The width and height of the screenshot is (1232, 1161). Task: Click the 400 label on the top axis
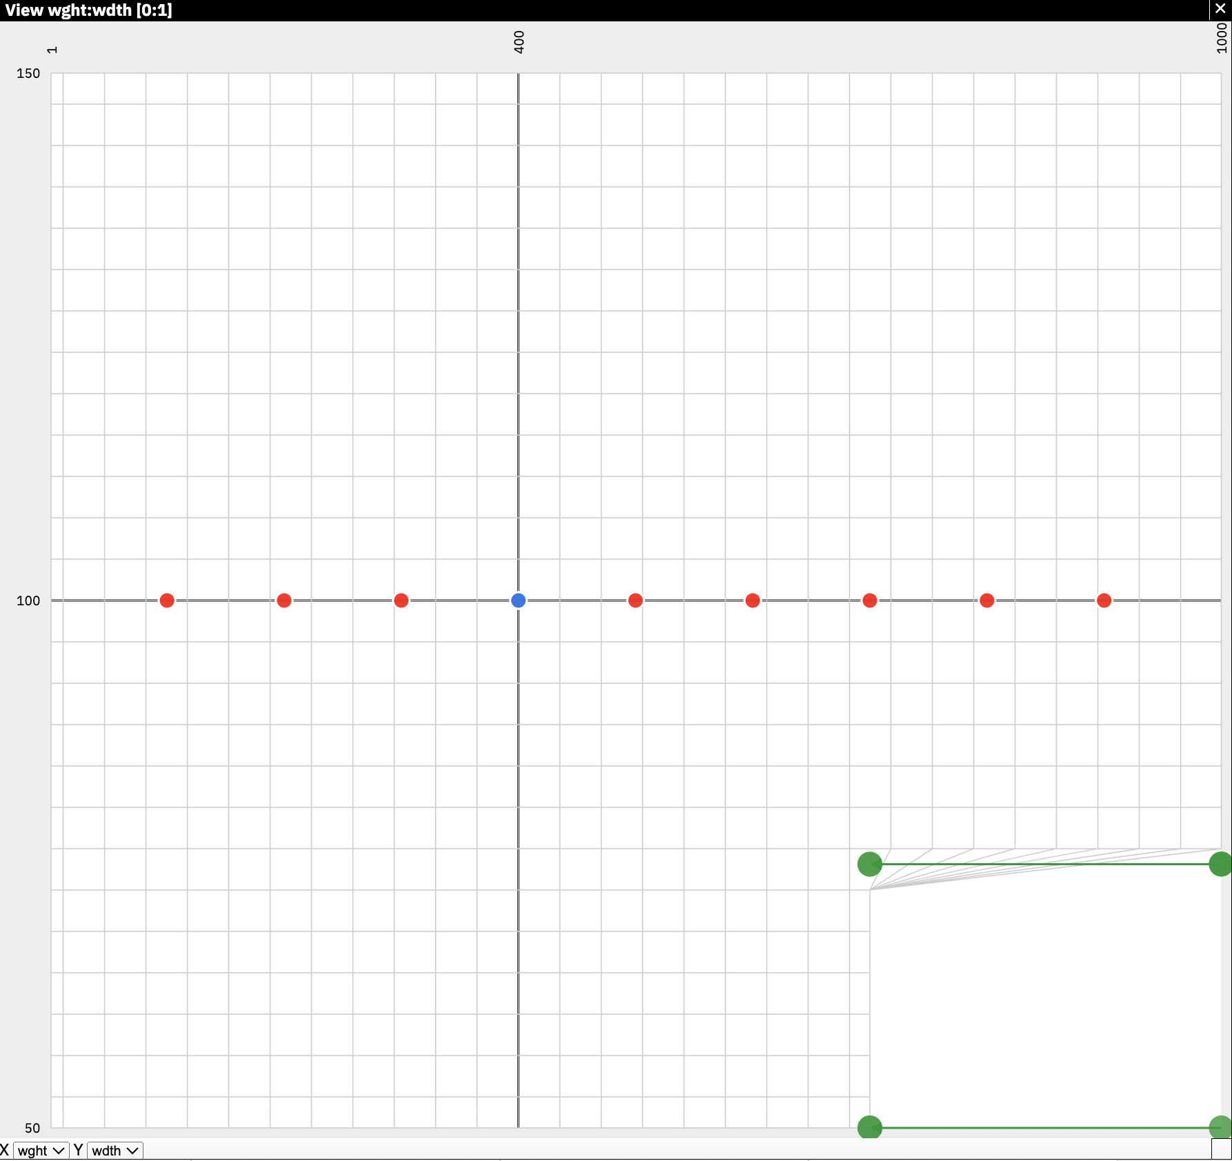point(519,42)
